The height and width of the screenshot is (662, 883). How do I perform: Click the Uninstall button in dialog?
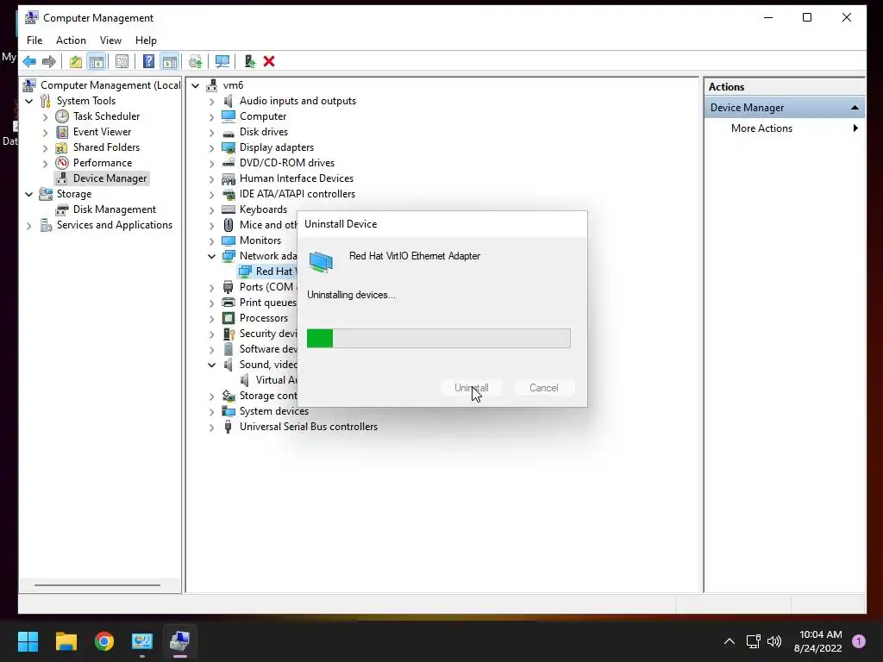click(x=472, y=388)
